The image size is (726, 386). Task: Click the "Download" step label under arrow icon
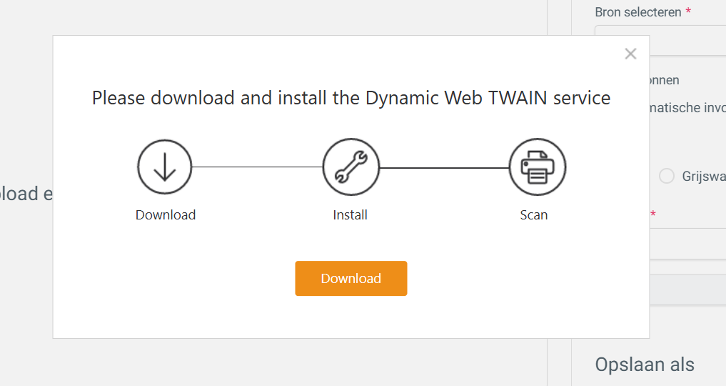click(166, 215)
